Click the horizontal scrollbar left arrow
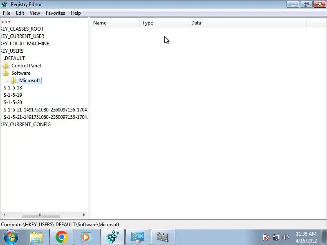The width and height of the screenshot is (327, 245). pyautogui.click(x=4, y=215)
